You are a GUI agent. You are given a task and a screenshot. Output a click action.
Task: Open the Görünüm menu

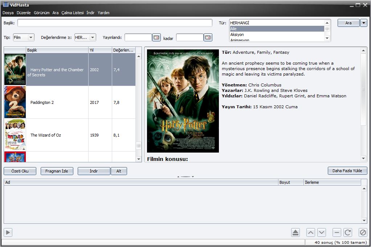point(42,13)
